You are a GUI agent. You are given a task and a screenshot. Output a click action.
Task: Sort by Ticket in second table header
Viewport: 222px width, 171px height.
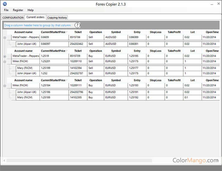[x=78, y=51]
